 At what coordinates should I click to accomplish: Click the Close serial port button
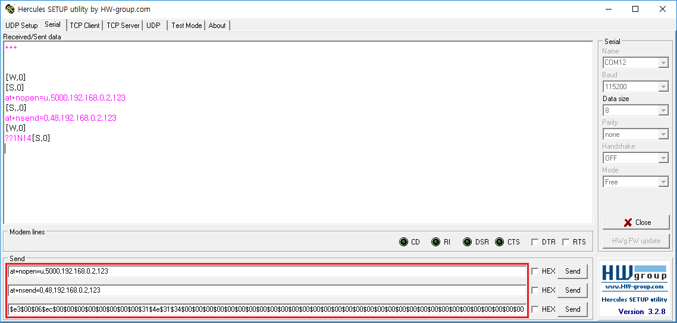[636, 222]
